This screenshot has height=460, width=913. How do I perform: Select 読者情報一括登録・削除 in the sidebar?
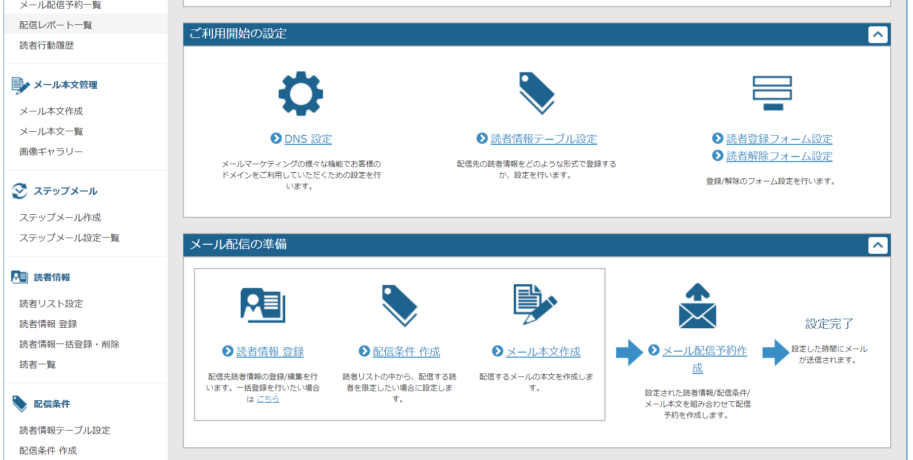69,344
